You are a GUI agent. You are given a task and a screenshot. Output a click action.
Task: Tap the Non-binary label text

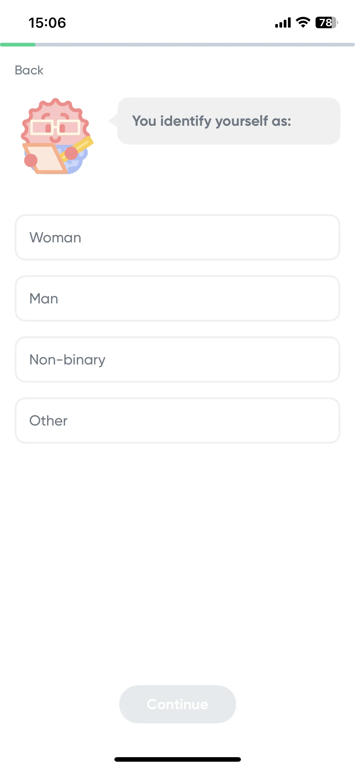[x=67, y=360]
